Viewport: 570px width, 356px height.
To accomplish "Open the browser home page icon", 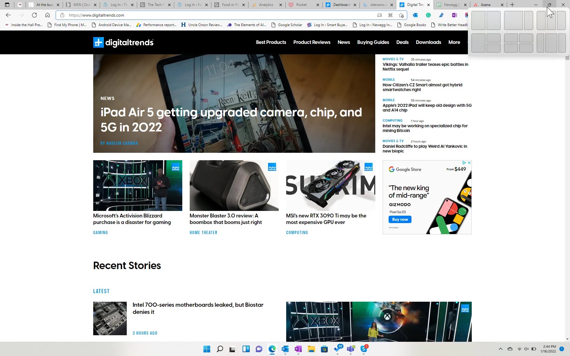I will 47,15.
